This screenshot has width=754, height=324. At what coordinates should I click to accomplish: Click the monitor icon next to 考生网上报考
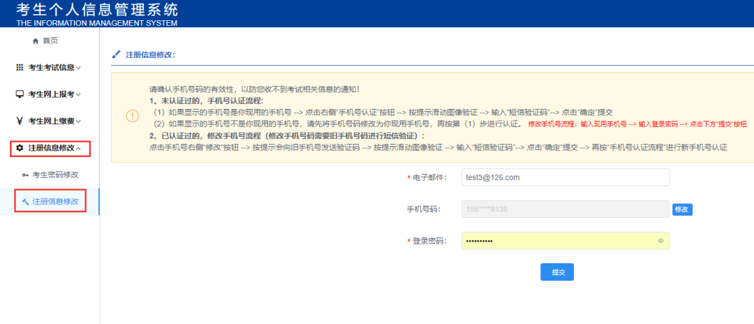click(20, 94)
